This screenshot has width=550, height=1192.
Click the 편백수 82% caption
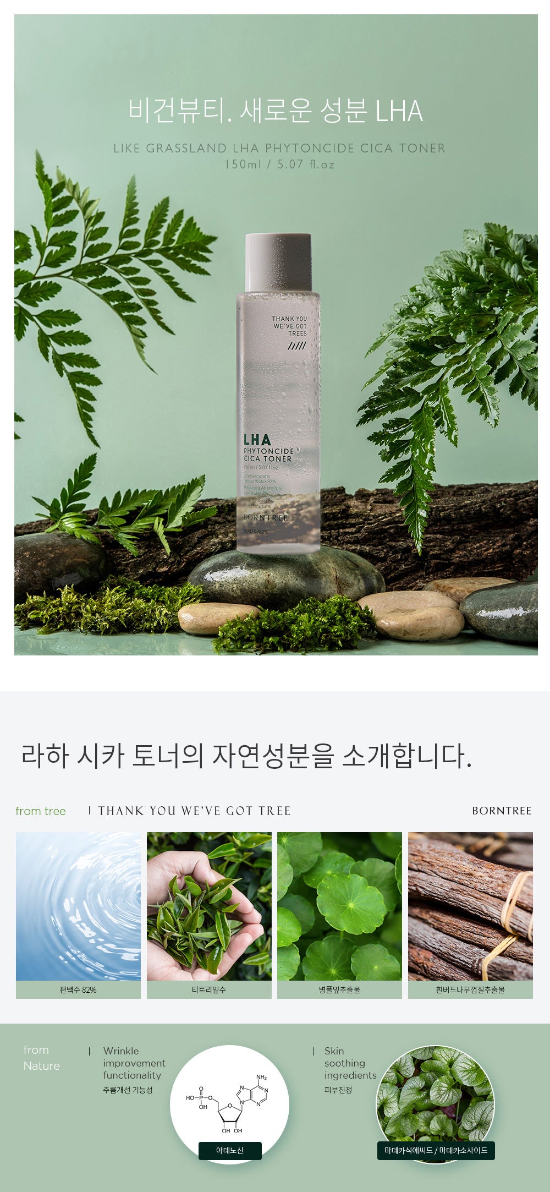click(78, 989)
